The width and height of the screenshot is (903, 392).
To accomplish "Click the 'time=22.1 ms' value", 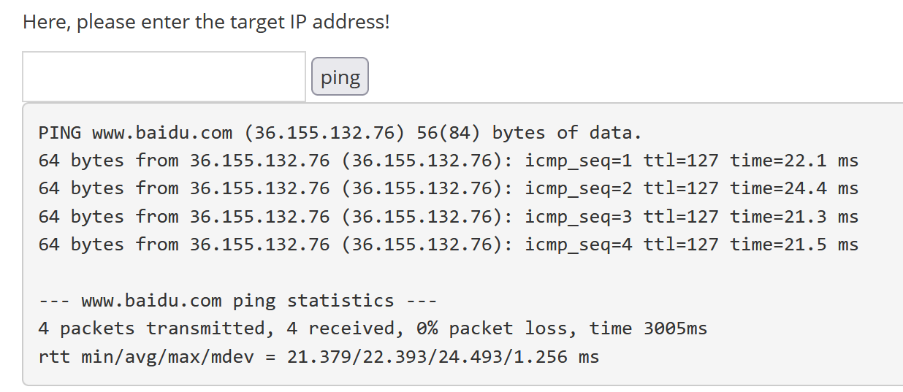I will [x=793, y=161].
